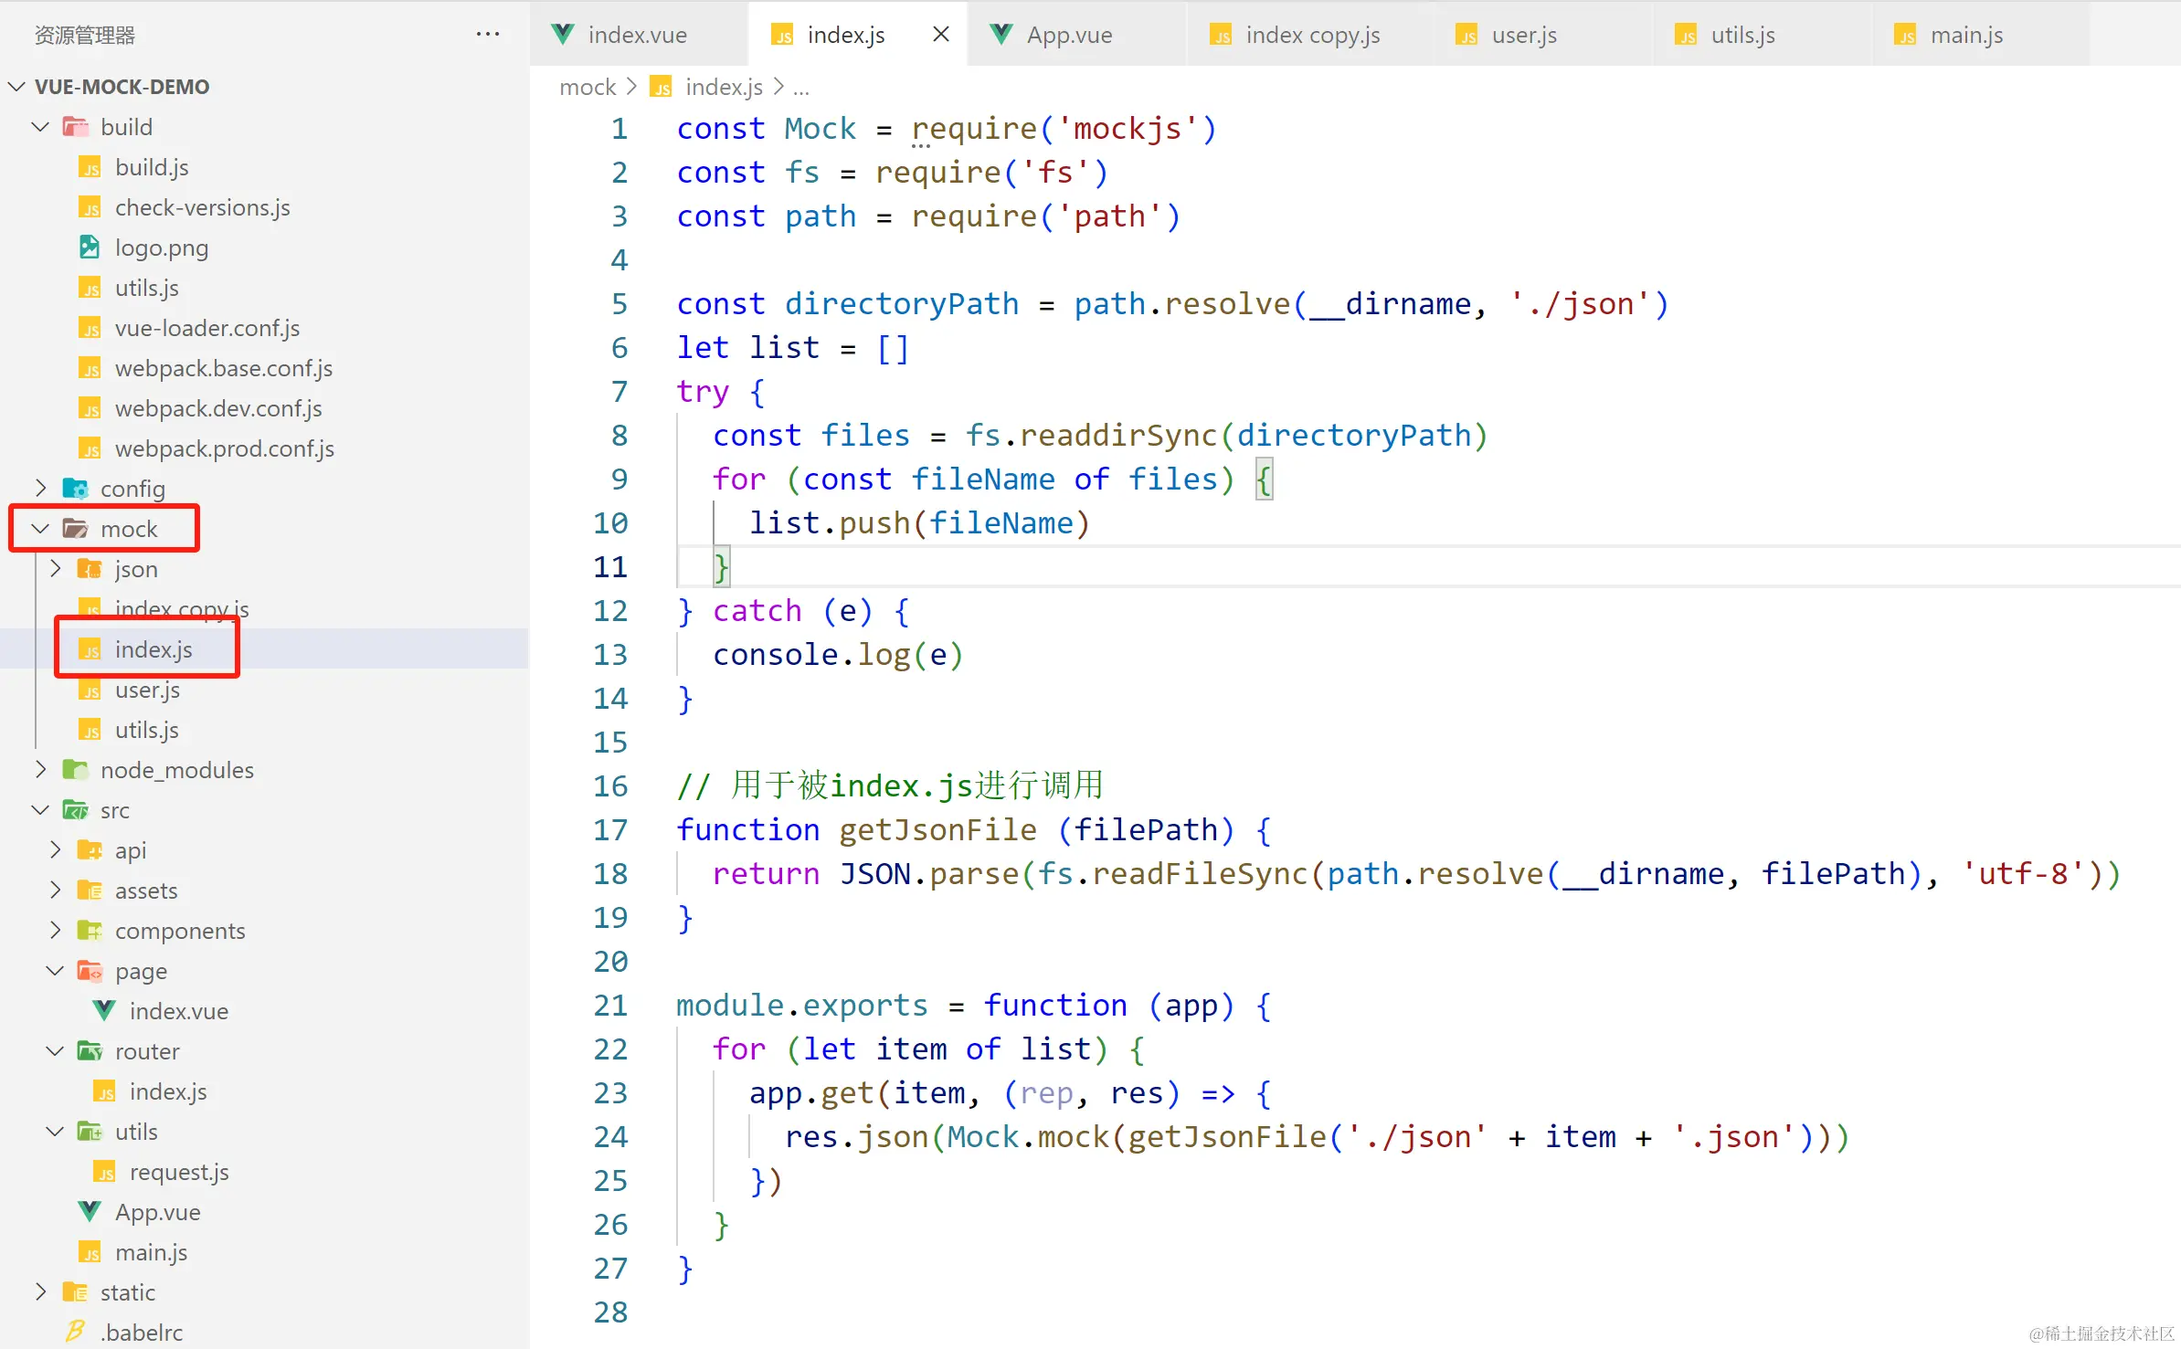Click the build folder icon
Image resolution: width=2181 pixels, height=1349 pixels.
tap(75, 127)
